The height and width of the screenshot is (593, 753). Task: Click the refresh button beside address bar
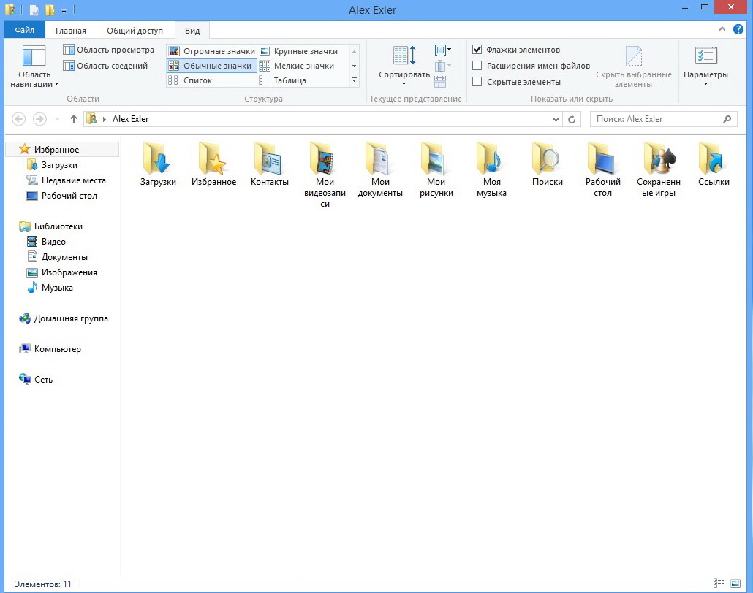coord(572,119)
